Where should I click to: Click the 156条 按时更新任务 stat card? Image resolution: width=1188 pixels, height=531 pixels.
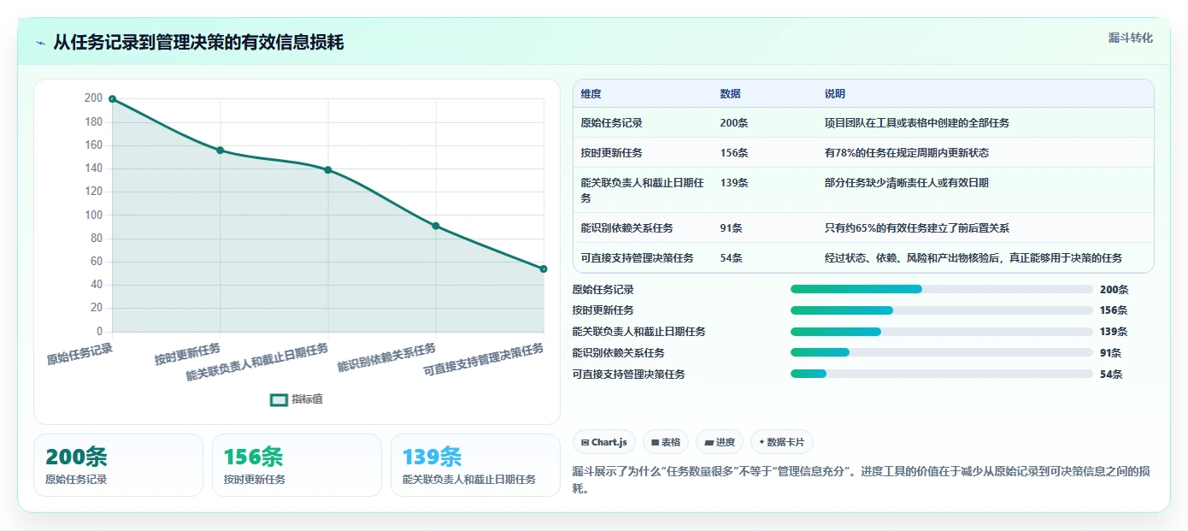[x=297, y=465]
